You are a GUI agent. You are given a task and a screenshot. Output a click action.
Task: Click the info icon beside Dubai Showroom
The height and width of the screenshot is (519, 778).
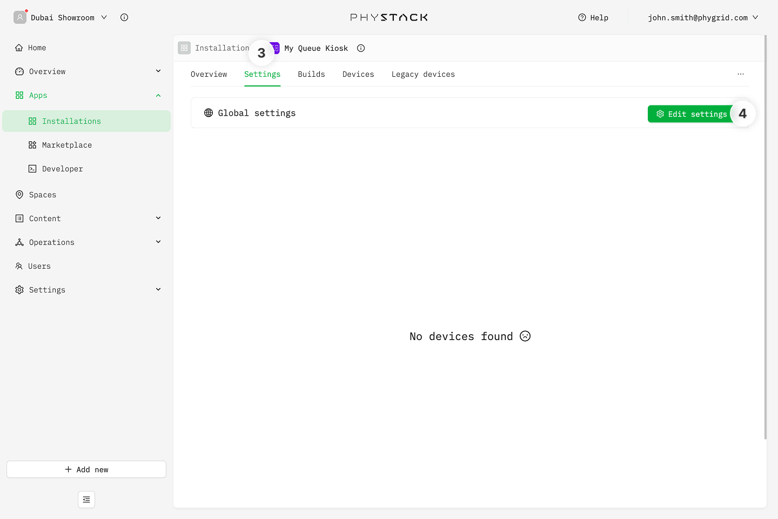coord(124,17)
